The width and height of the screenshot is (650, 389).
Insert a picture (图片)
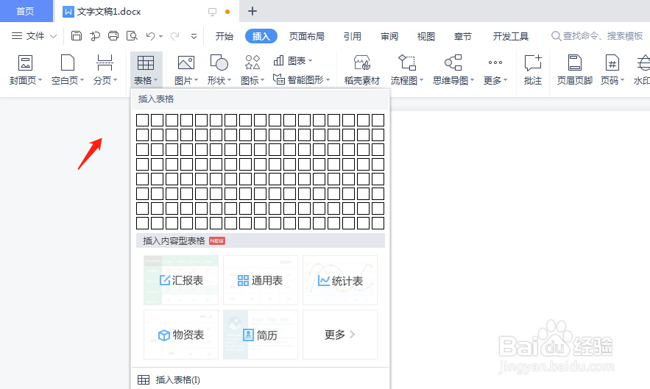(x=186, y=70)
